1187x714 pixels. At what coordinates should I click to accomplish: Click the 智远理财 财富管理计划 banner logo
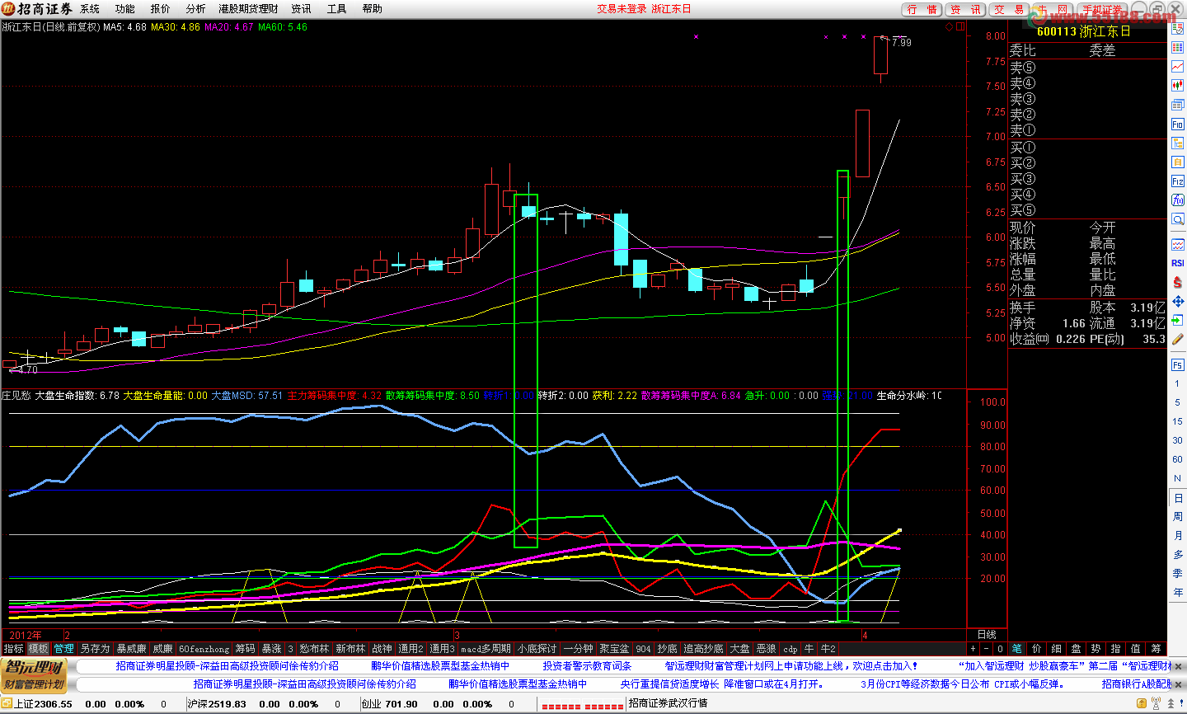[34, 674]
